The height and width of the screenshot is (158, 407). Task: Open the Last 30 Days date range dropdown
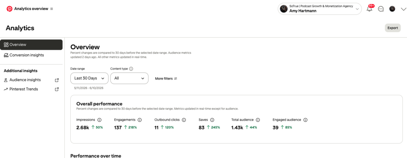[89, 78]
